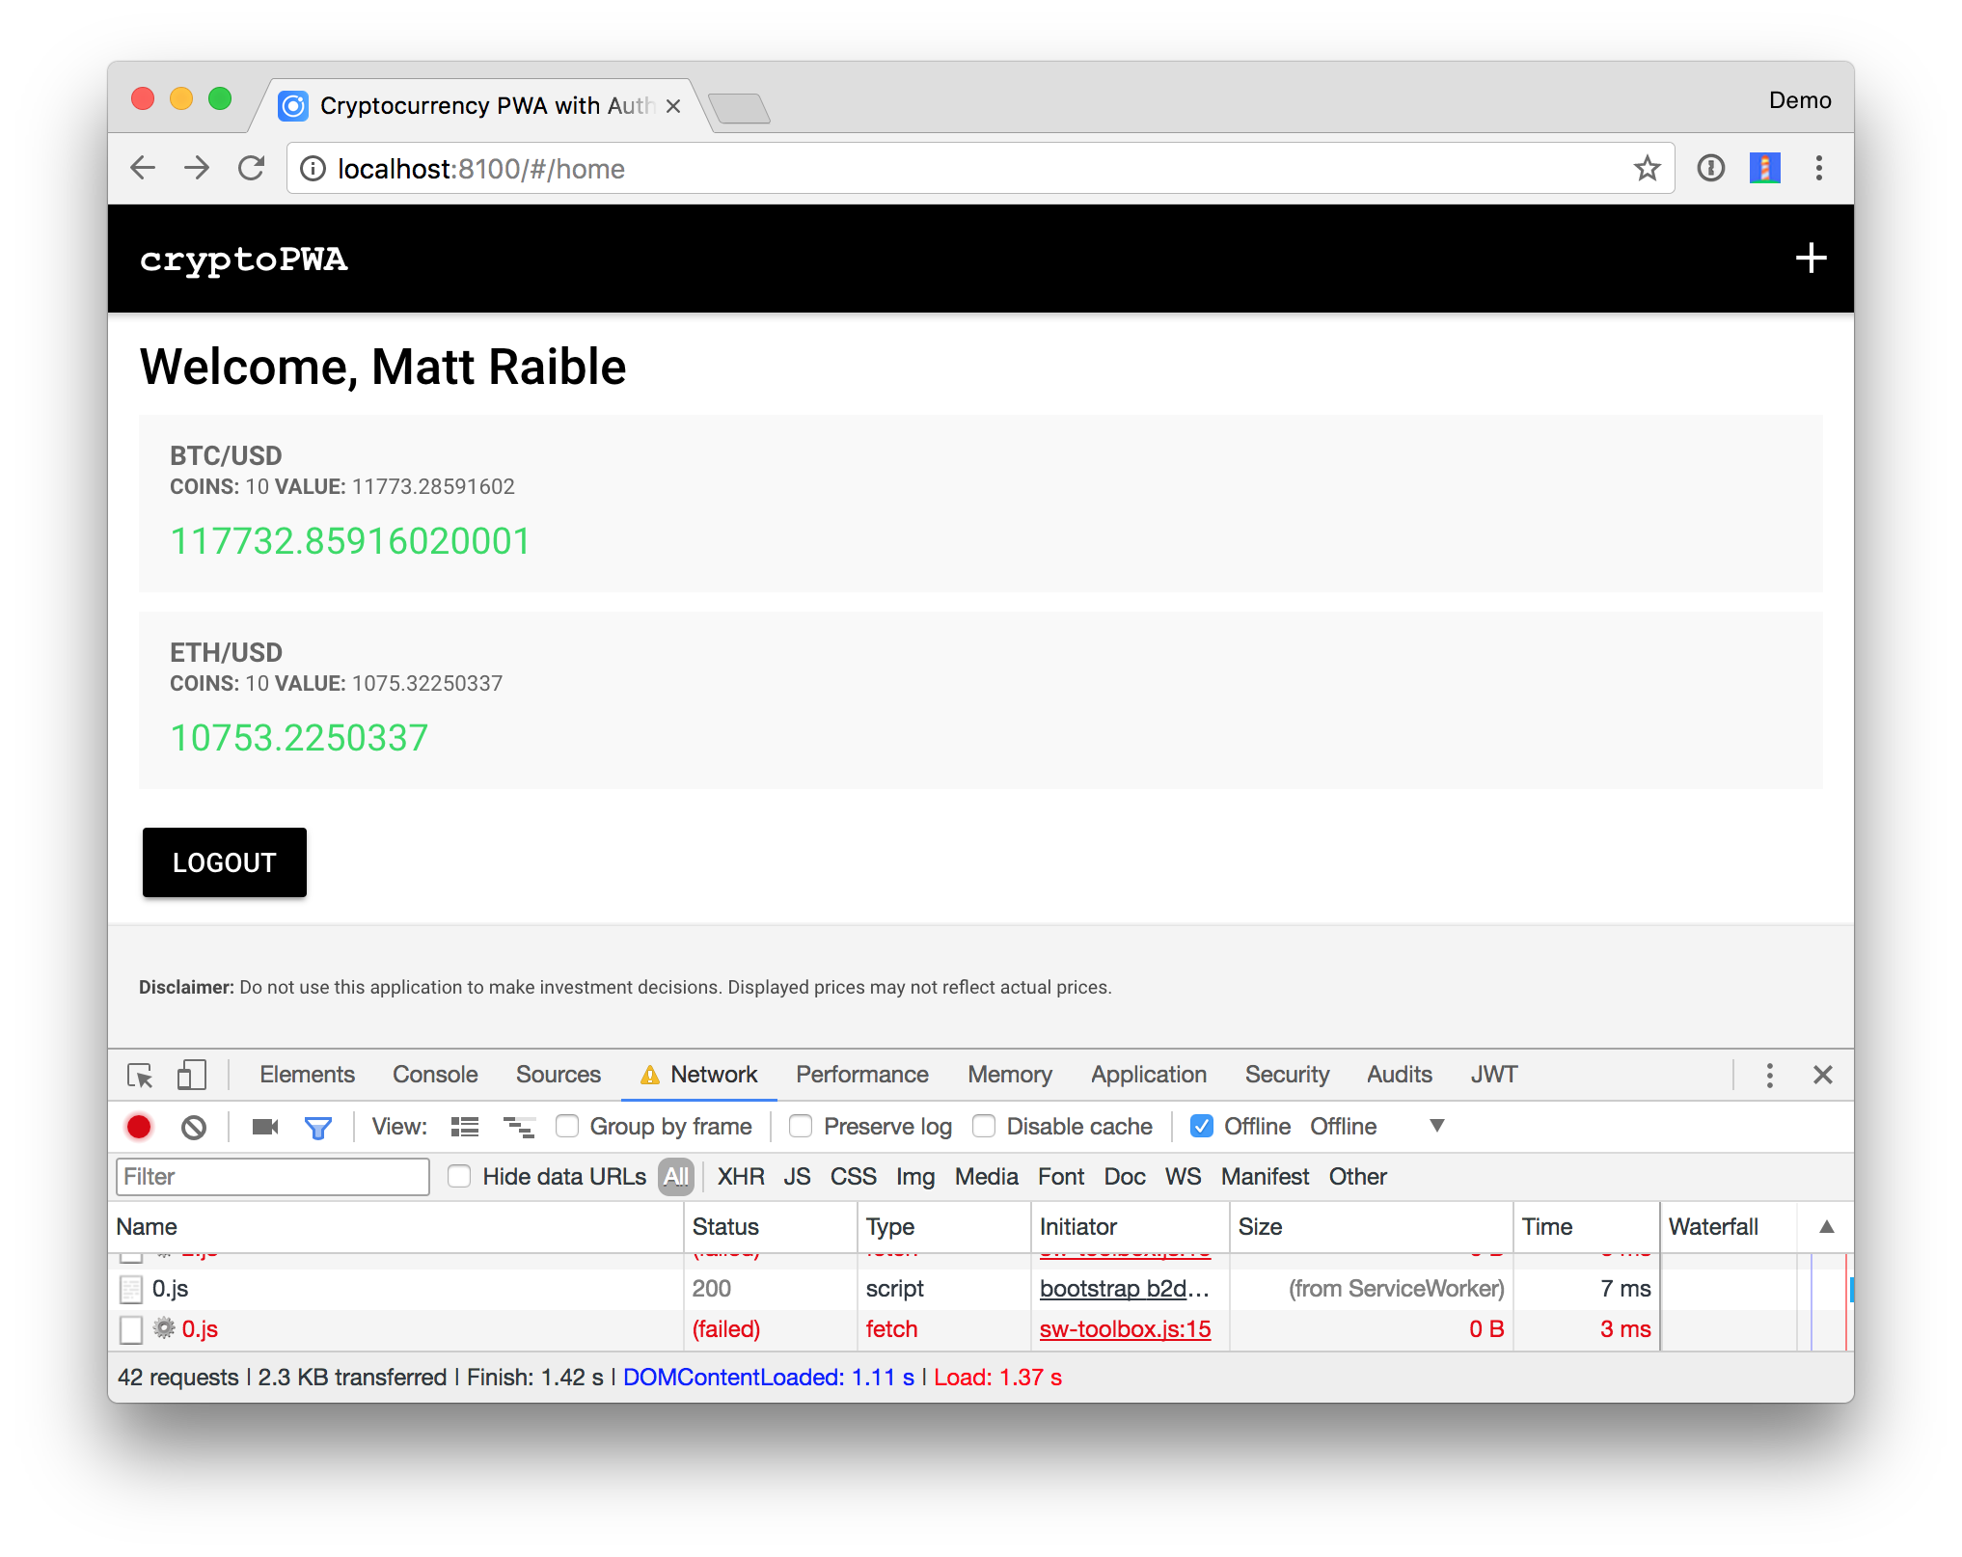Switch to the Application tab
The height and width of the screenshot is (1557, 1962).
(1148, 1075)
